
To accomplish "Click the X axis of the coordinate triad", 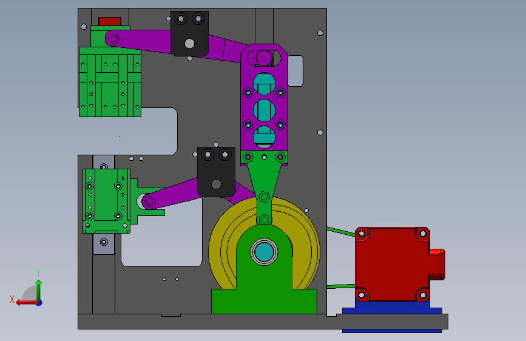I will click(26, 303).
